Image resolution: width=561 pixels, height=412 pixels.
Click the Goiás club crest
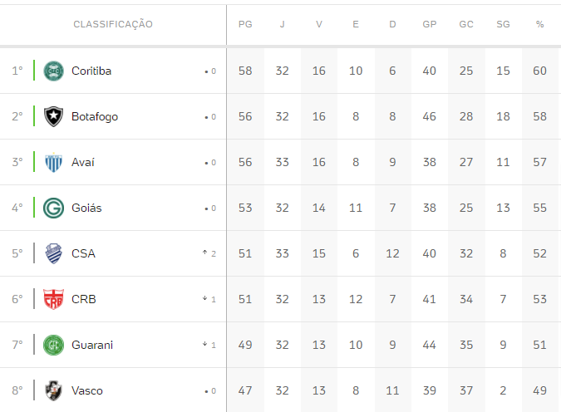(53, 208)
